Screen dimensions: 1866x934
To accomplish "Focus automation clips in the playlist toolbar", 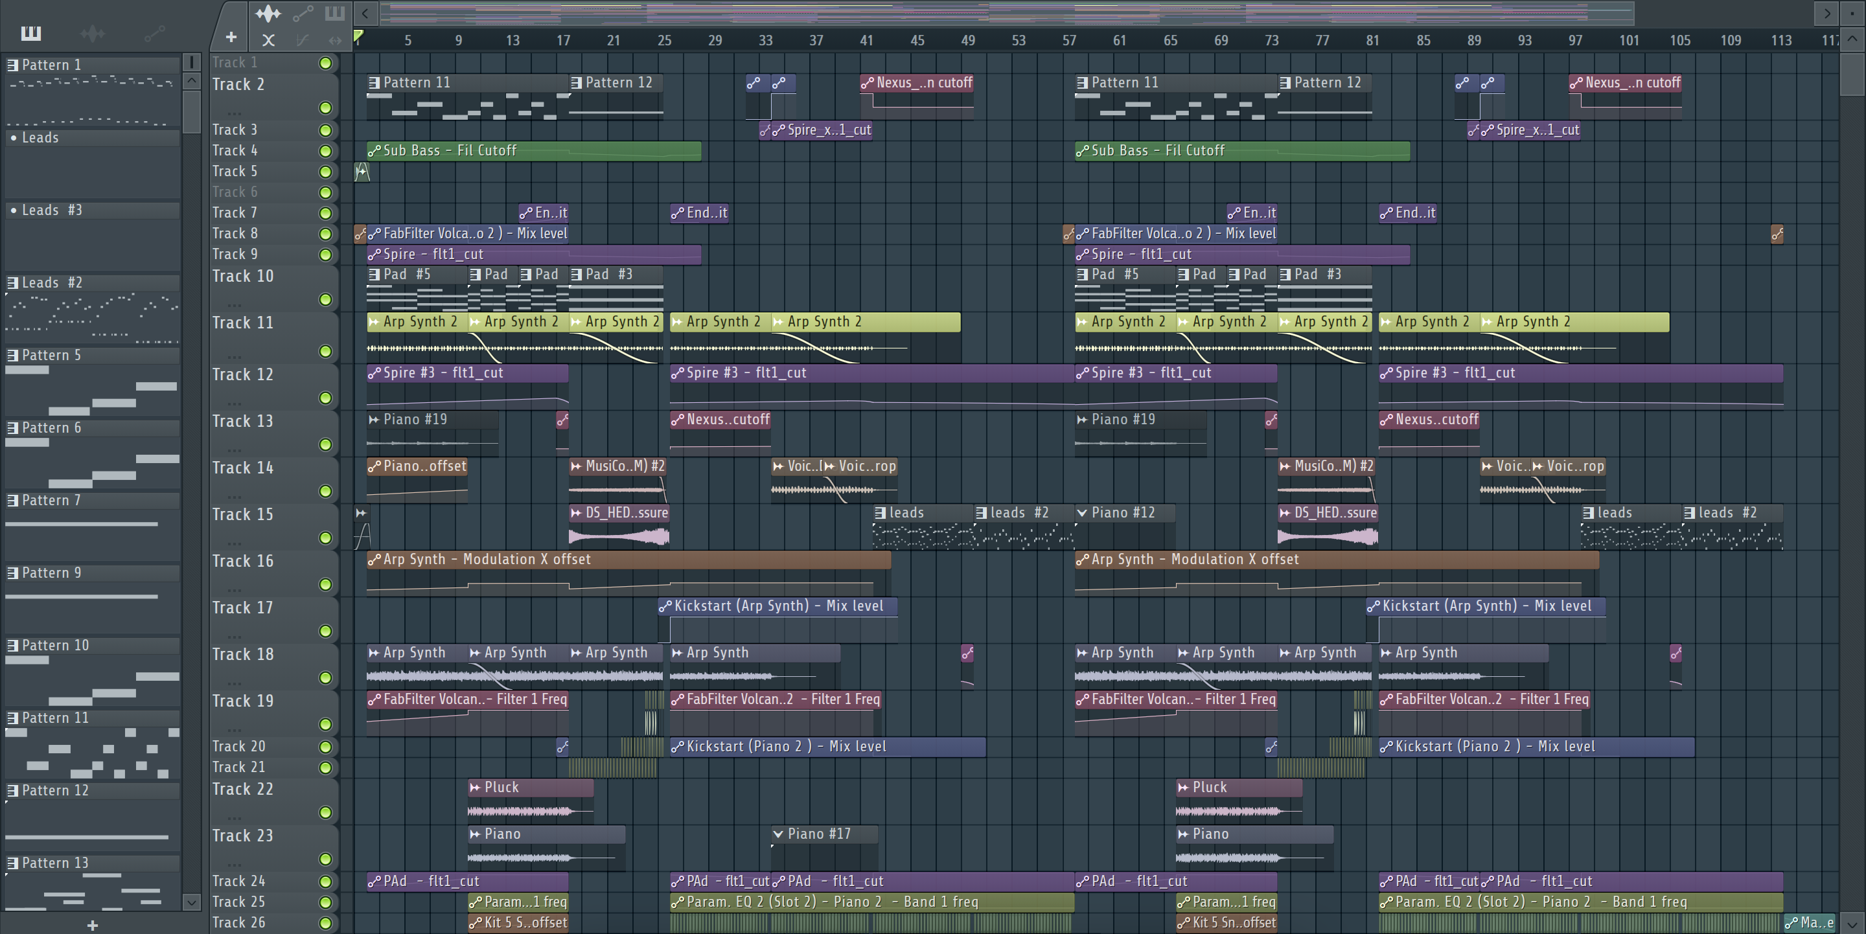I will (x=303, y=13).
